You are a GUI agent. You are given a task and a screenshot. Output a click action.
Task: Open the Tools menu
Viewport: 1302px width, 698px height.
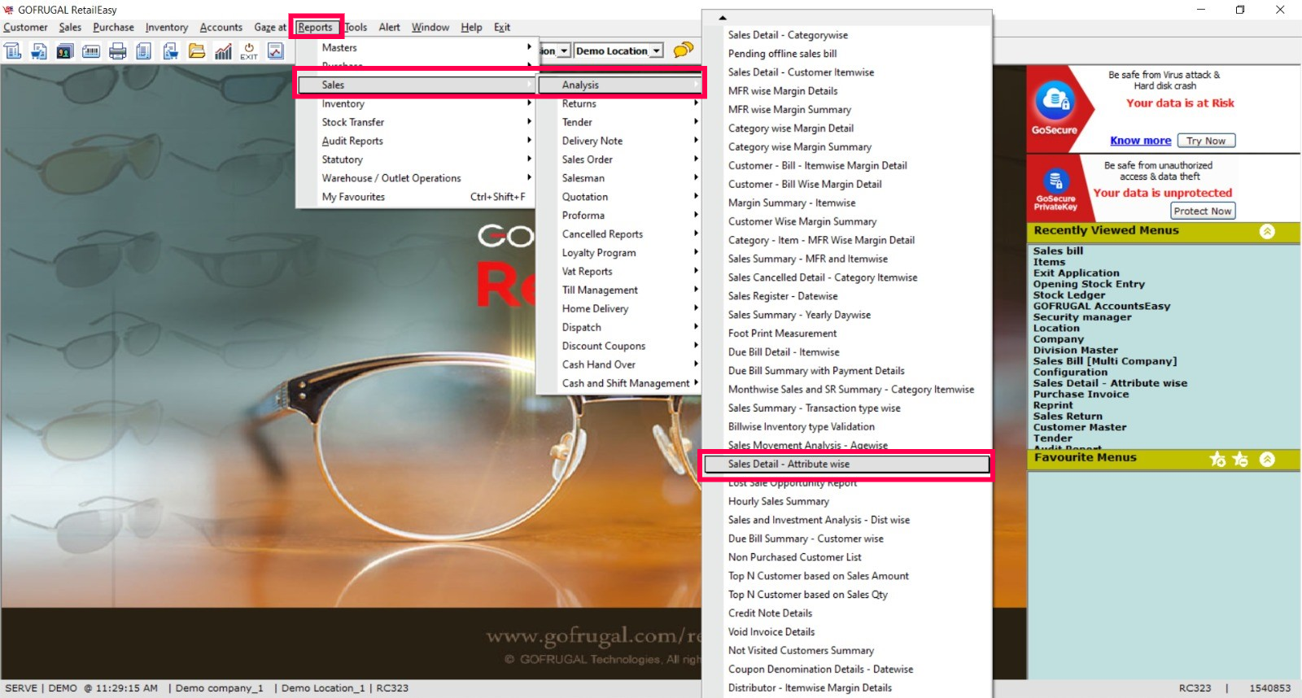pos(356,27)
